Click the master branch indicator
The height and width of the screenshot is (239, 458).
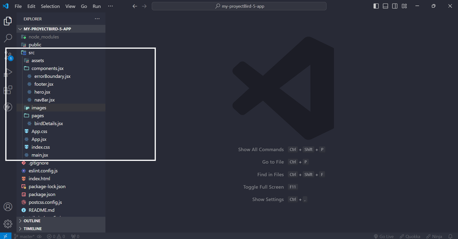tap(24, 236)
